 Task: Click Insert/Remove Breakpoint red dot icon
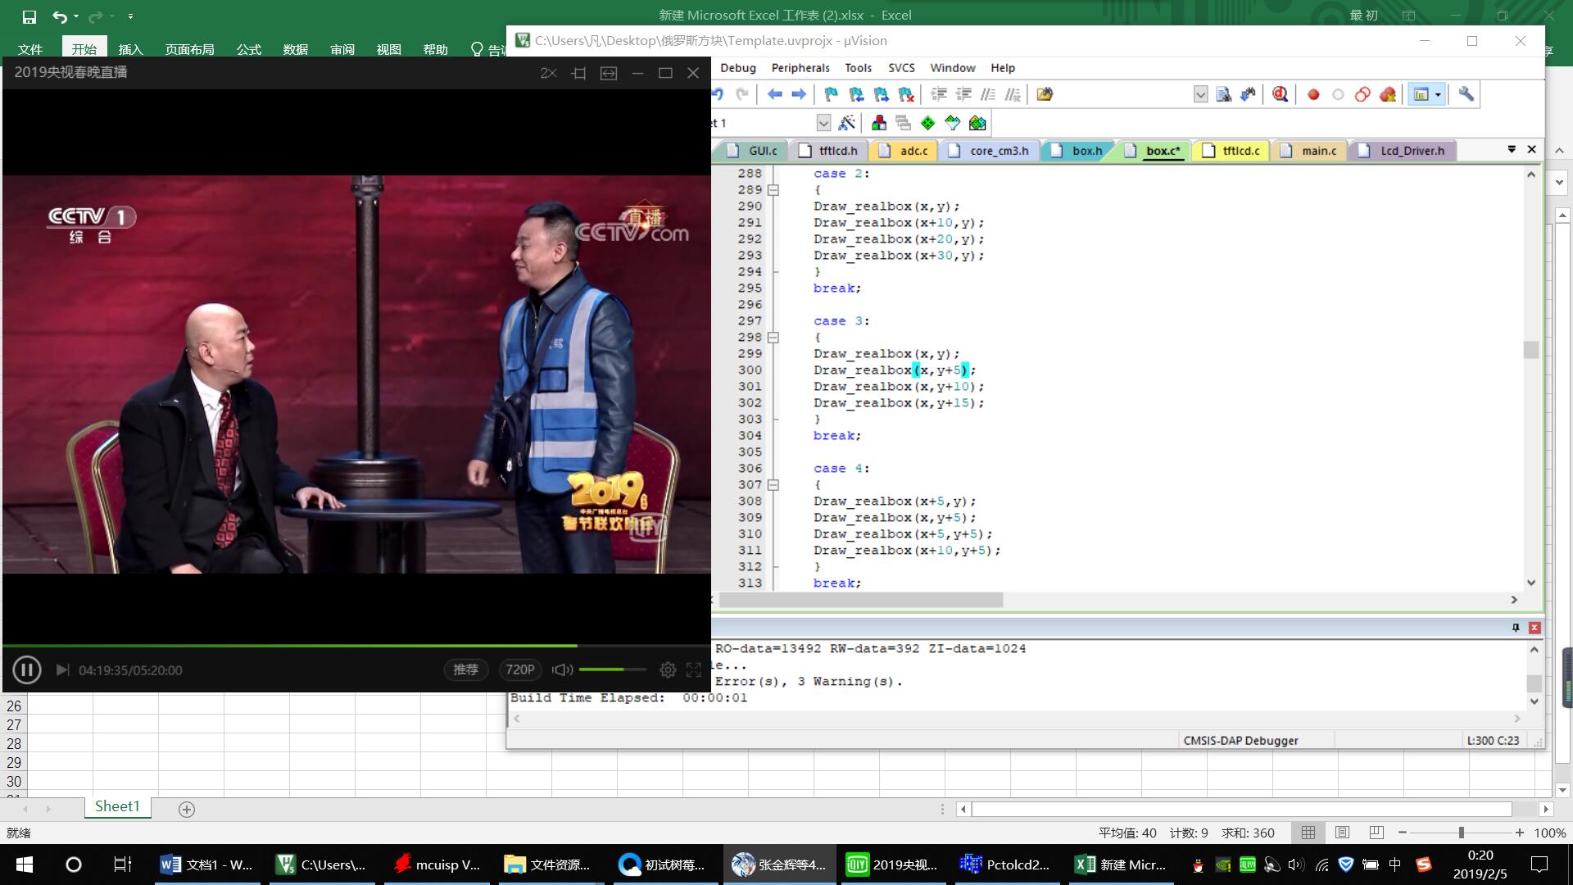pyautogui.click(x=1313, y=94)
